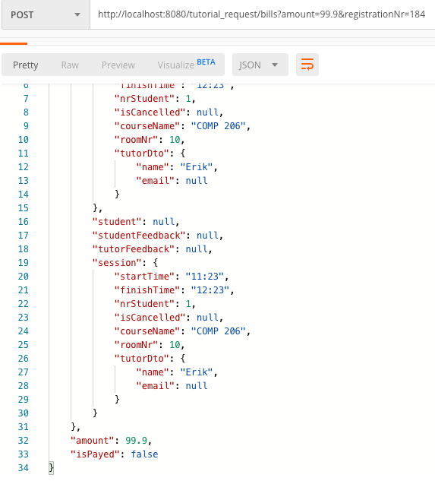This screenshot has height=481, width=435.
Task: Click line number 26 in gutter
Action: click(24, 359)
